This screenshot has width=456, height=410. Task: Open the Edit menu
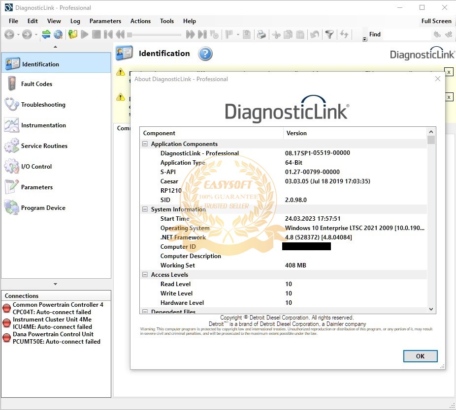[33, 21]
